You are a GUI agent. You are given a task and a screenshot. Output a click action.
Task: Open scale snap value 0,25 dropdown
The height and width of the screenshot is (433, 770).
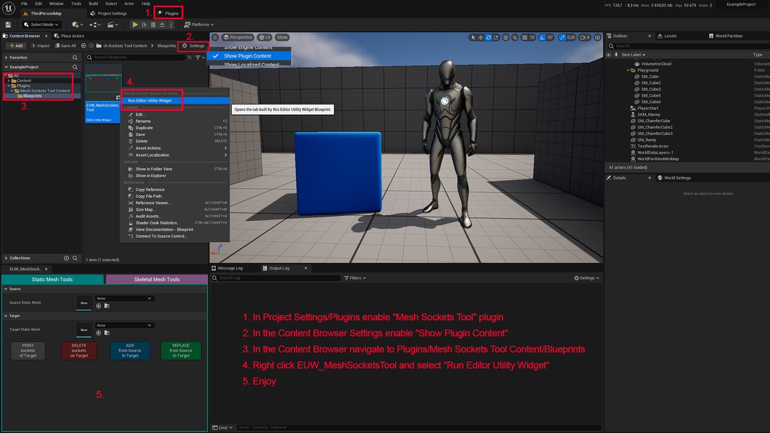click(571, 37)
